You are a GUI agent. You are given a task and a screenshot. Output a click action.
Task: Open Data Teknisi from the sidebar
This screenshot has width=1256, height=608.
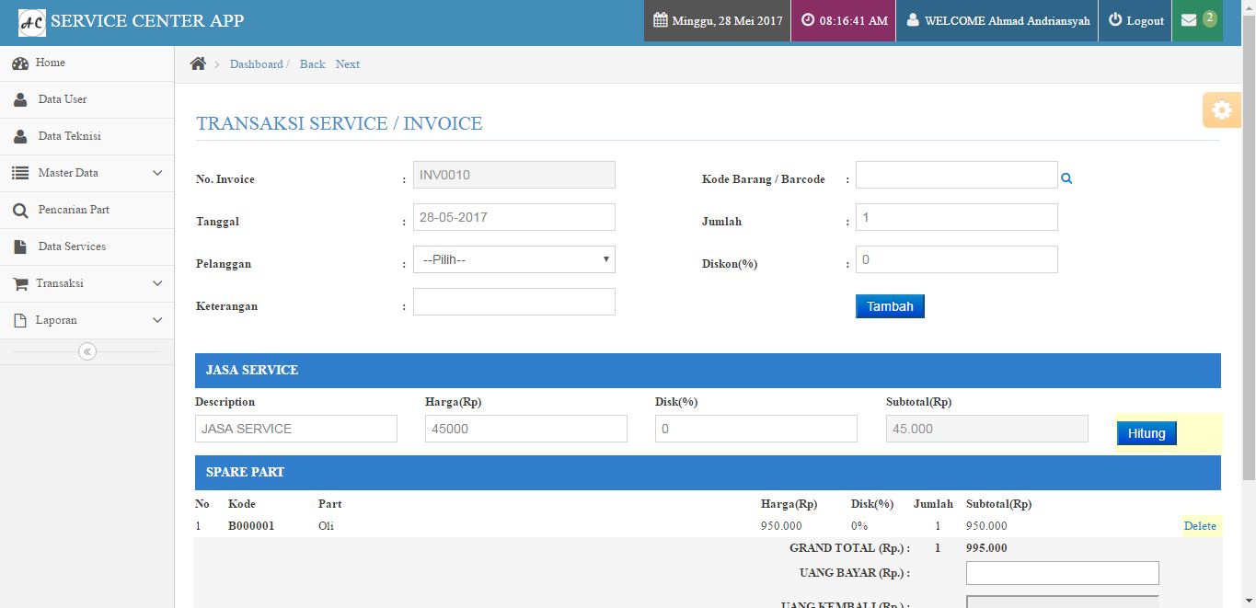68,136
